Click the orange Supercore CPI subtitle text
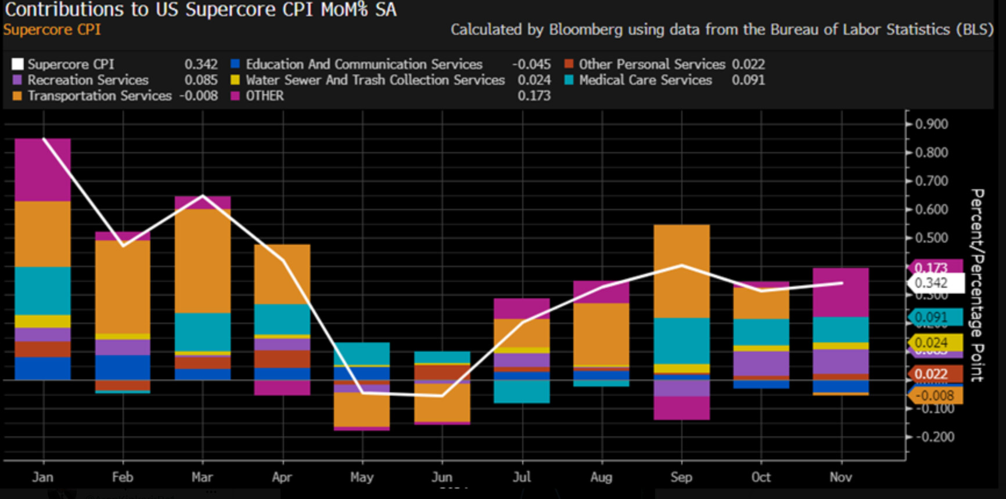Viewport: 1006px width, 499px height. point(52,30)
